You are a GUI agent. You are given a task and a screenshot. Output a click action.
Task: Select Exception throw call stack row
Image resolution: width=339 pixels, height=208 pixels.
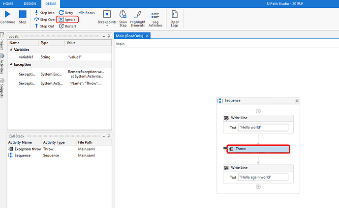60,149
